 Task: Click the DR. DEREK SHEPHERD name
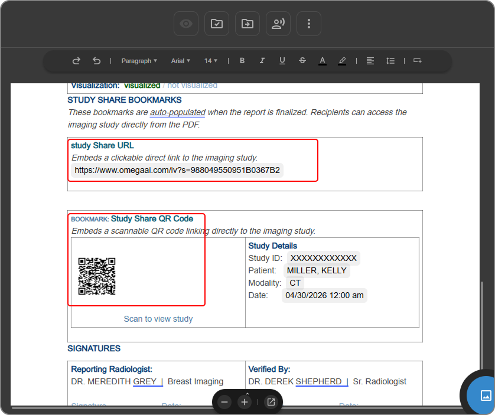[295, 381]
